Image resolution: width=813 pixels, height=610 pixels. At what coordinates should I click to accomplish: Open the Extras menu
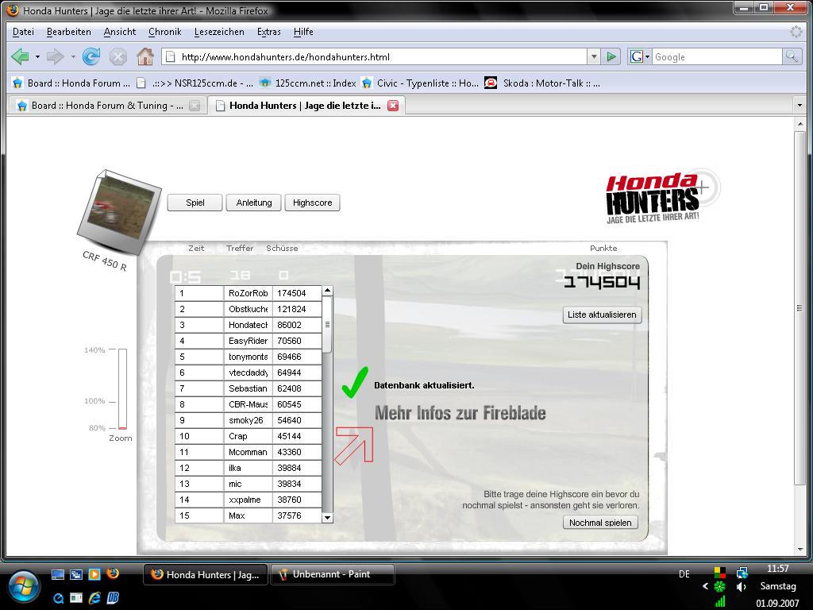pos(269,32)
